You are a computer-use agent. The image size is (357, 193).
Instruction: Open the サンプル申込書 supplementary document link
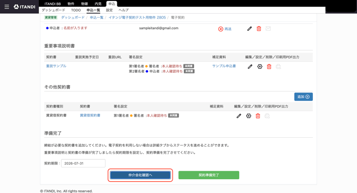pos(224,66)
